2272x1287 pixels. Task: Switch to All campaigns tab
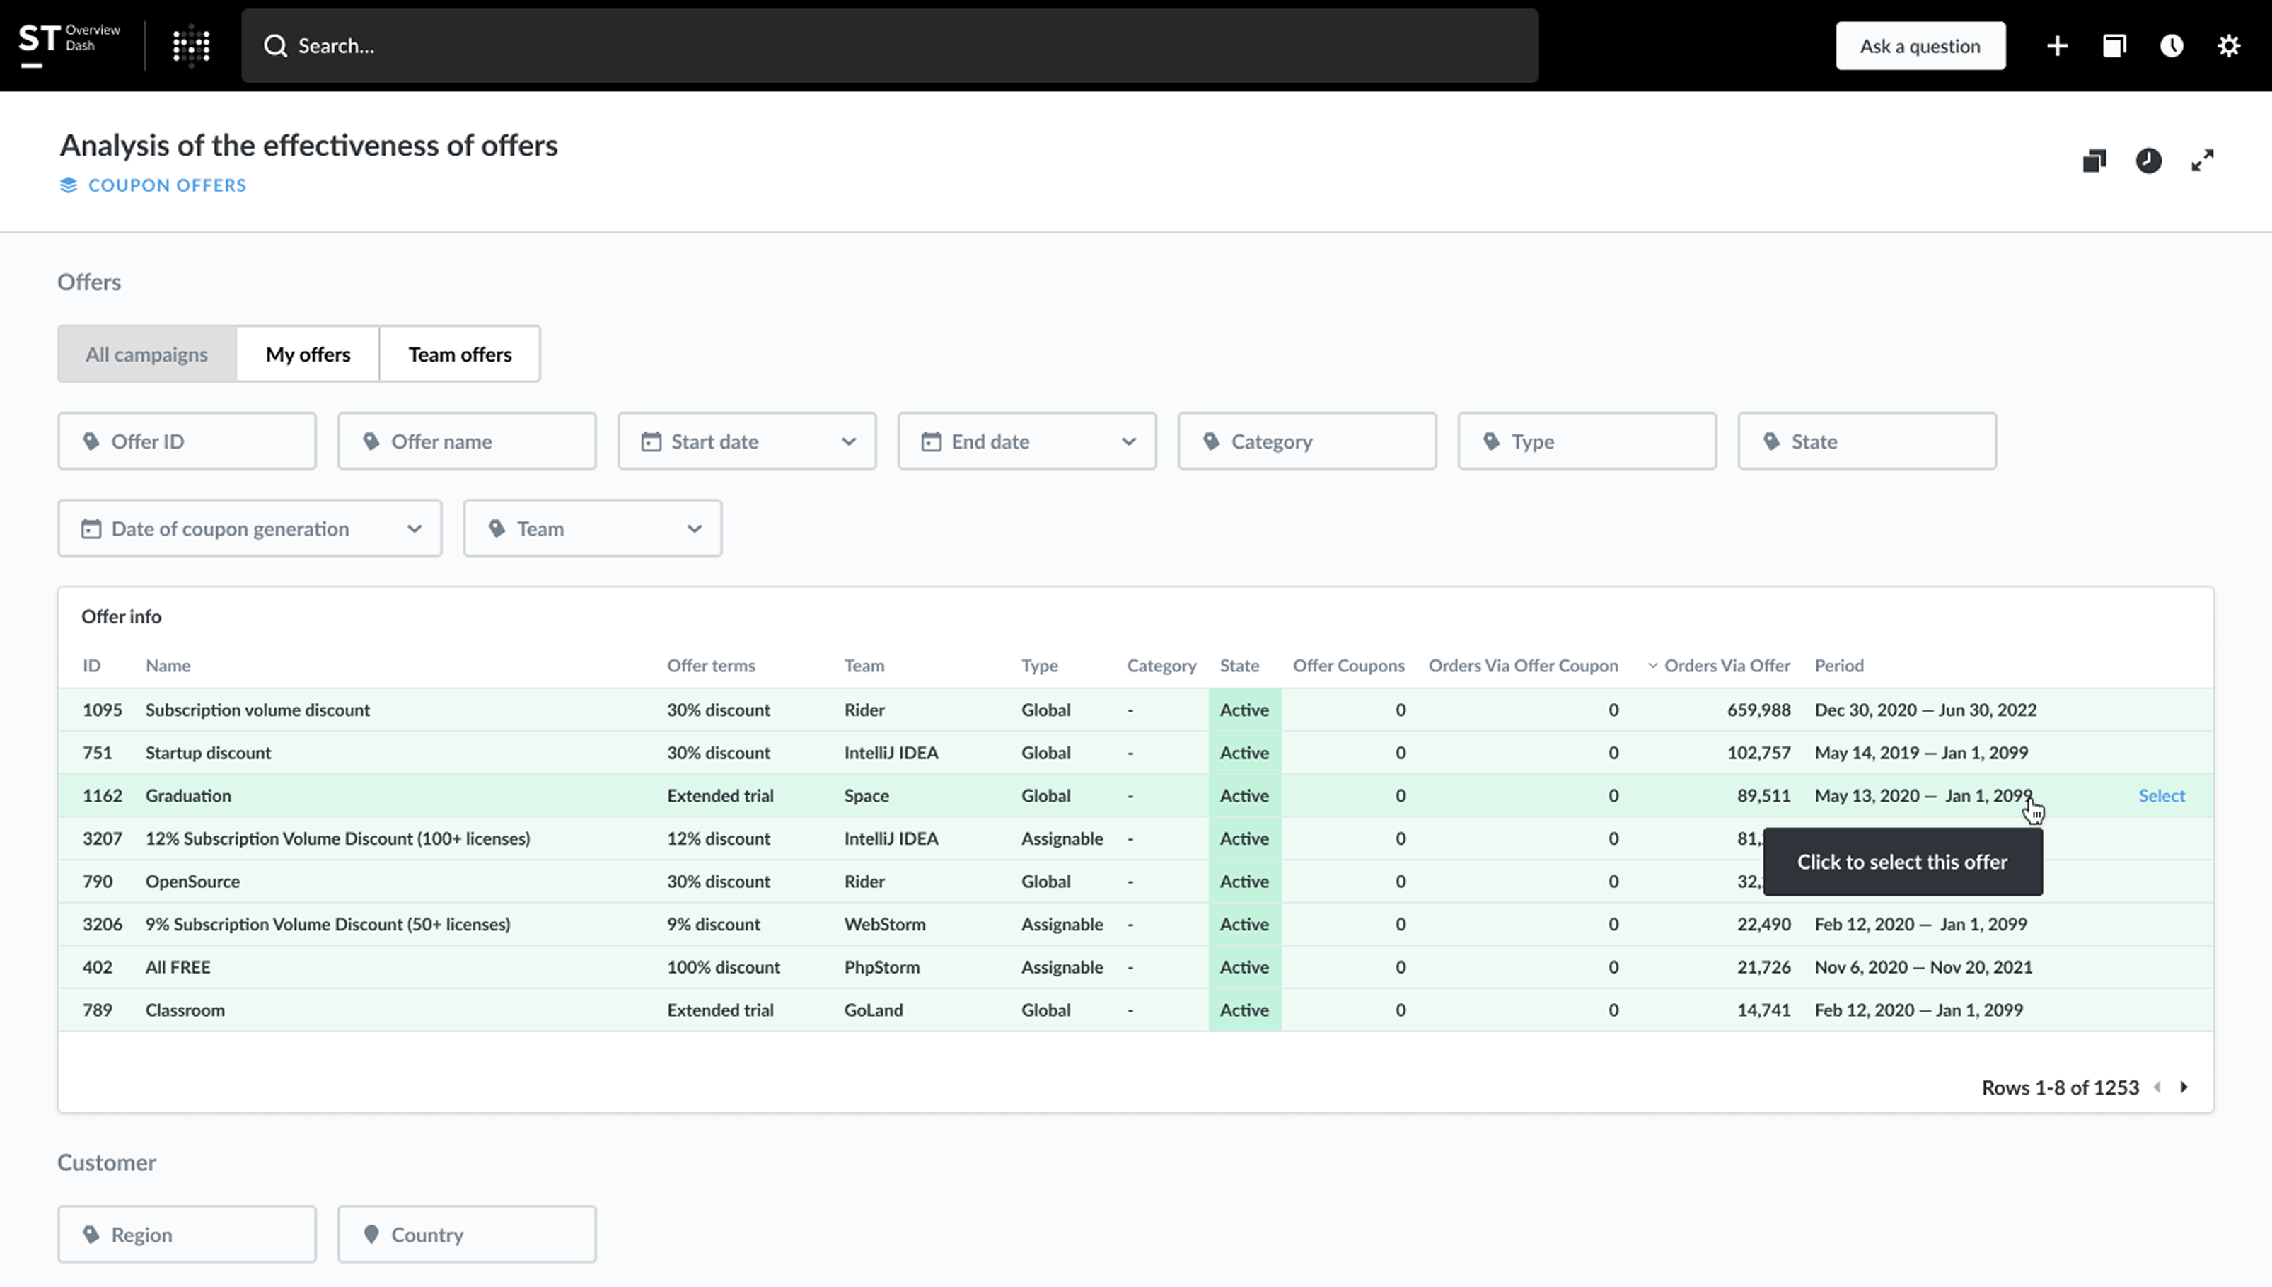click(x=146, y=354)
